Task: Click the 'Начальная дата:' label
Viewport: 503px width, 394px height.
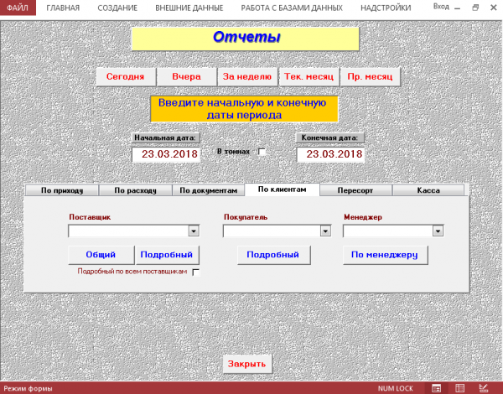Action: [166, 138]
